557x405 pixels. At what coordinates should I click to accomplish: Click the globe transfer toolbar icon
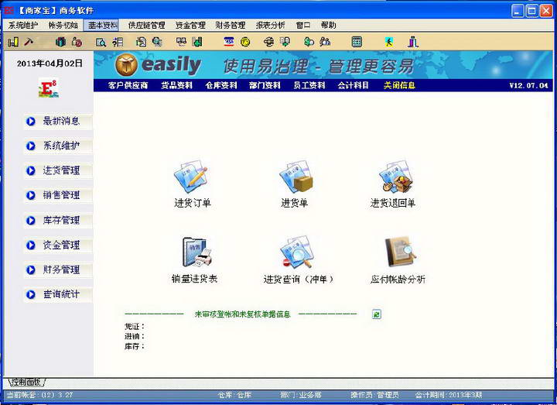point(269,42)
